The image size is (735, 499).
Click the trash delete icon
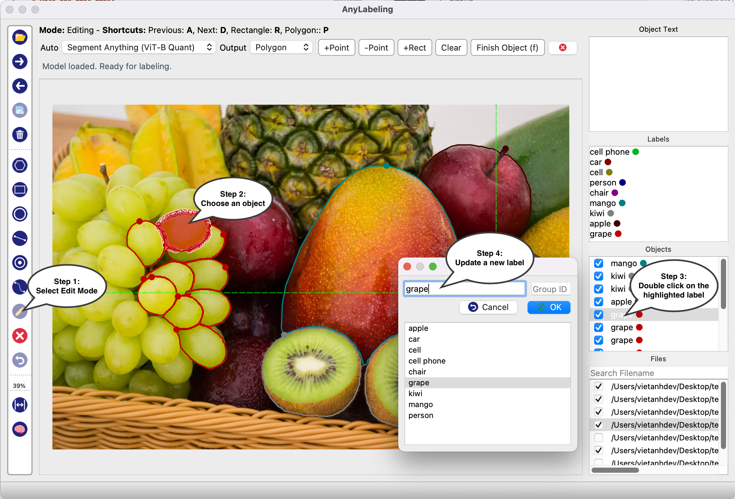(20, 135)
